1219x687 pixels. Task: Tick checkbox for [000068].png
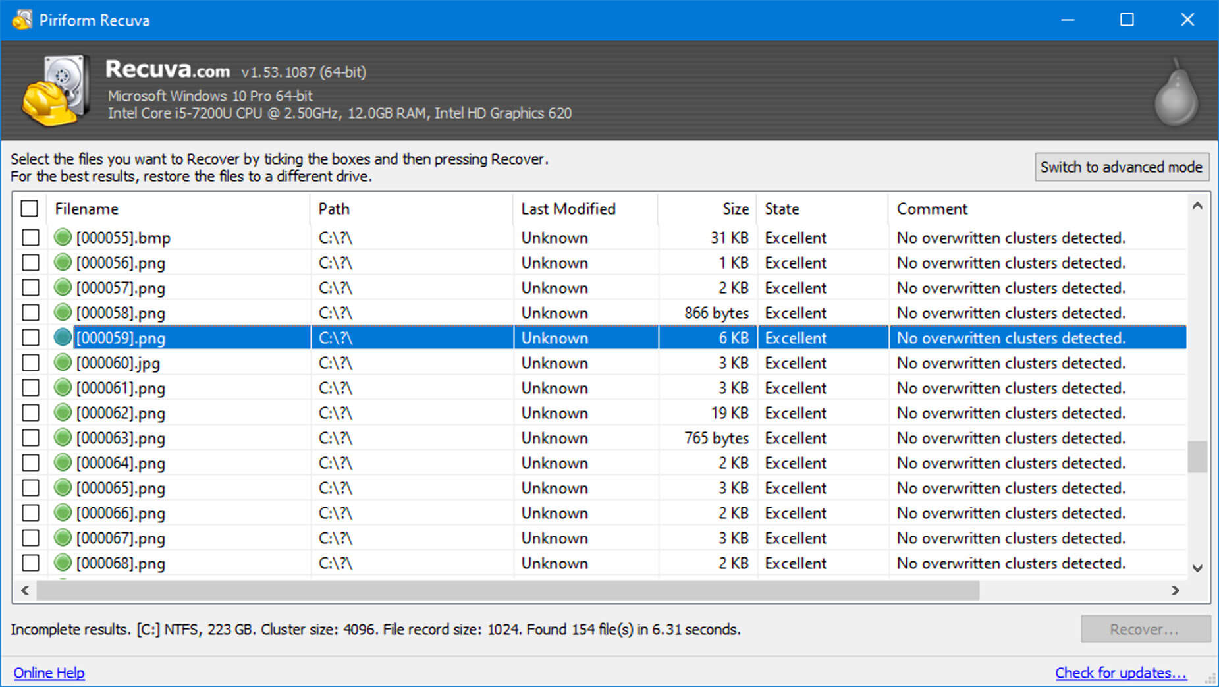click(x=30, y=563)
